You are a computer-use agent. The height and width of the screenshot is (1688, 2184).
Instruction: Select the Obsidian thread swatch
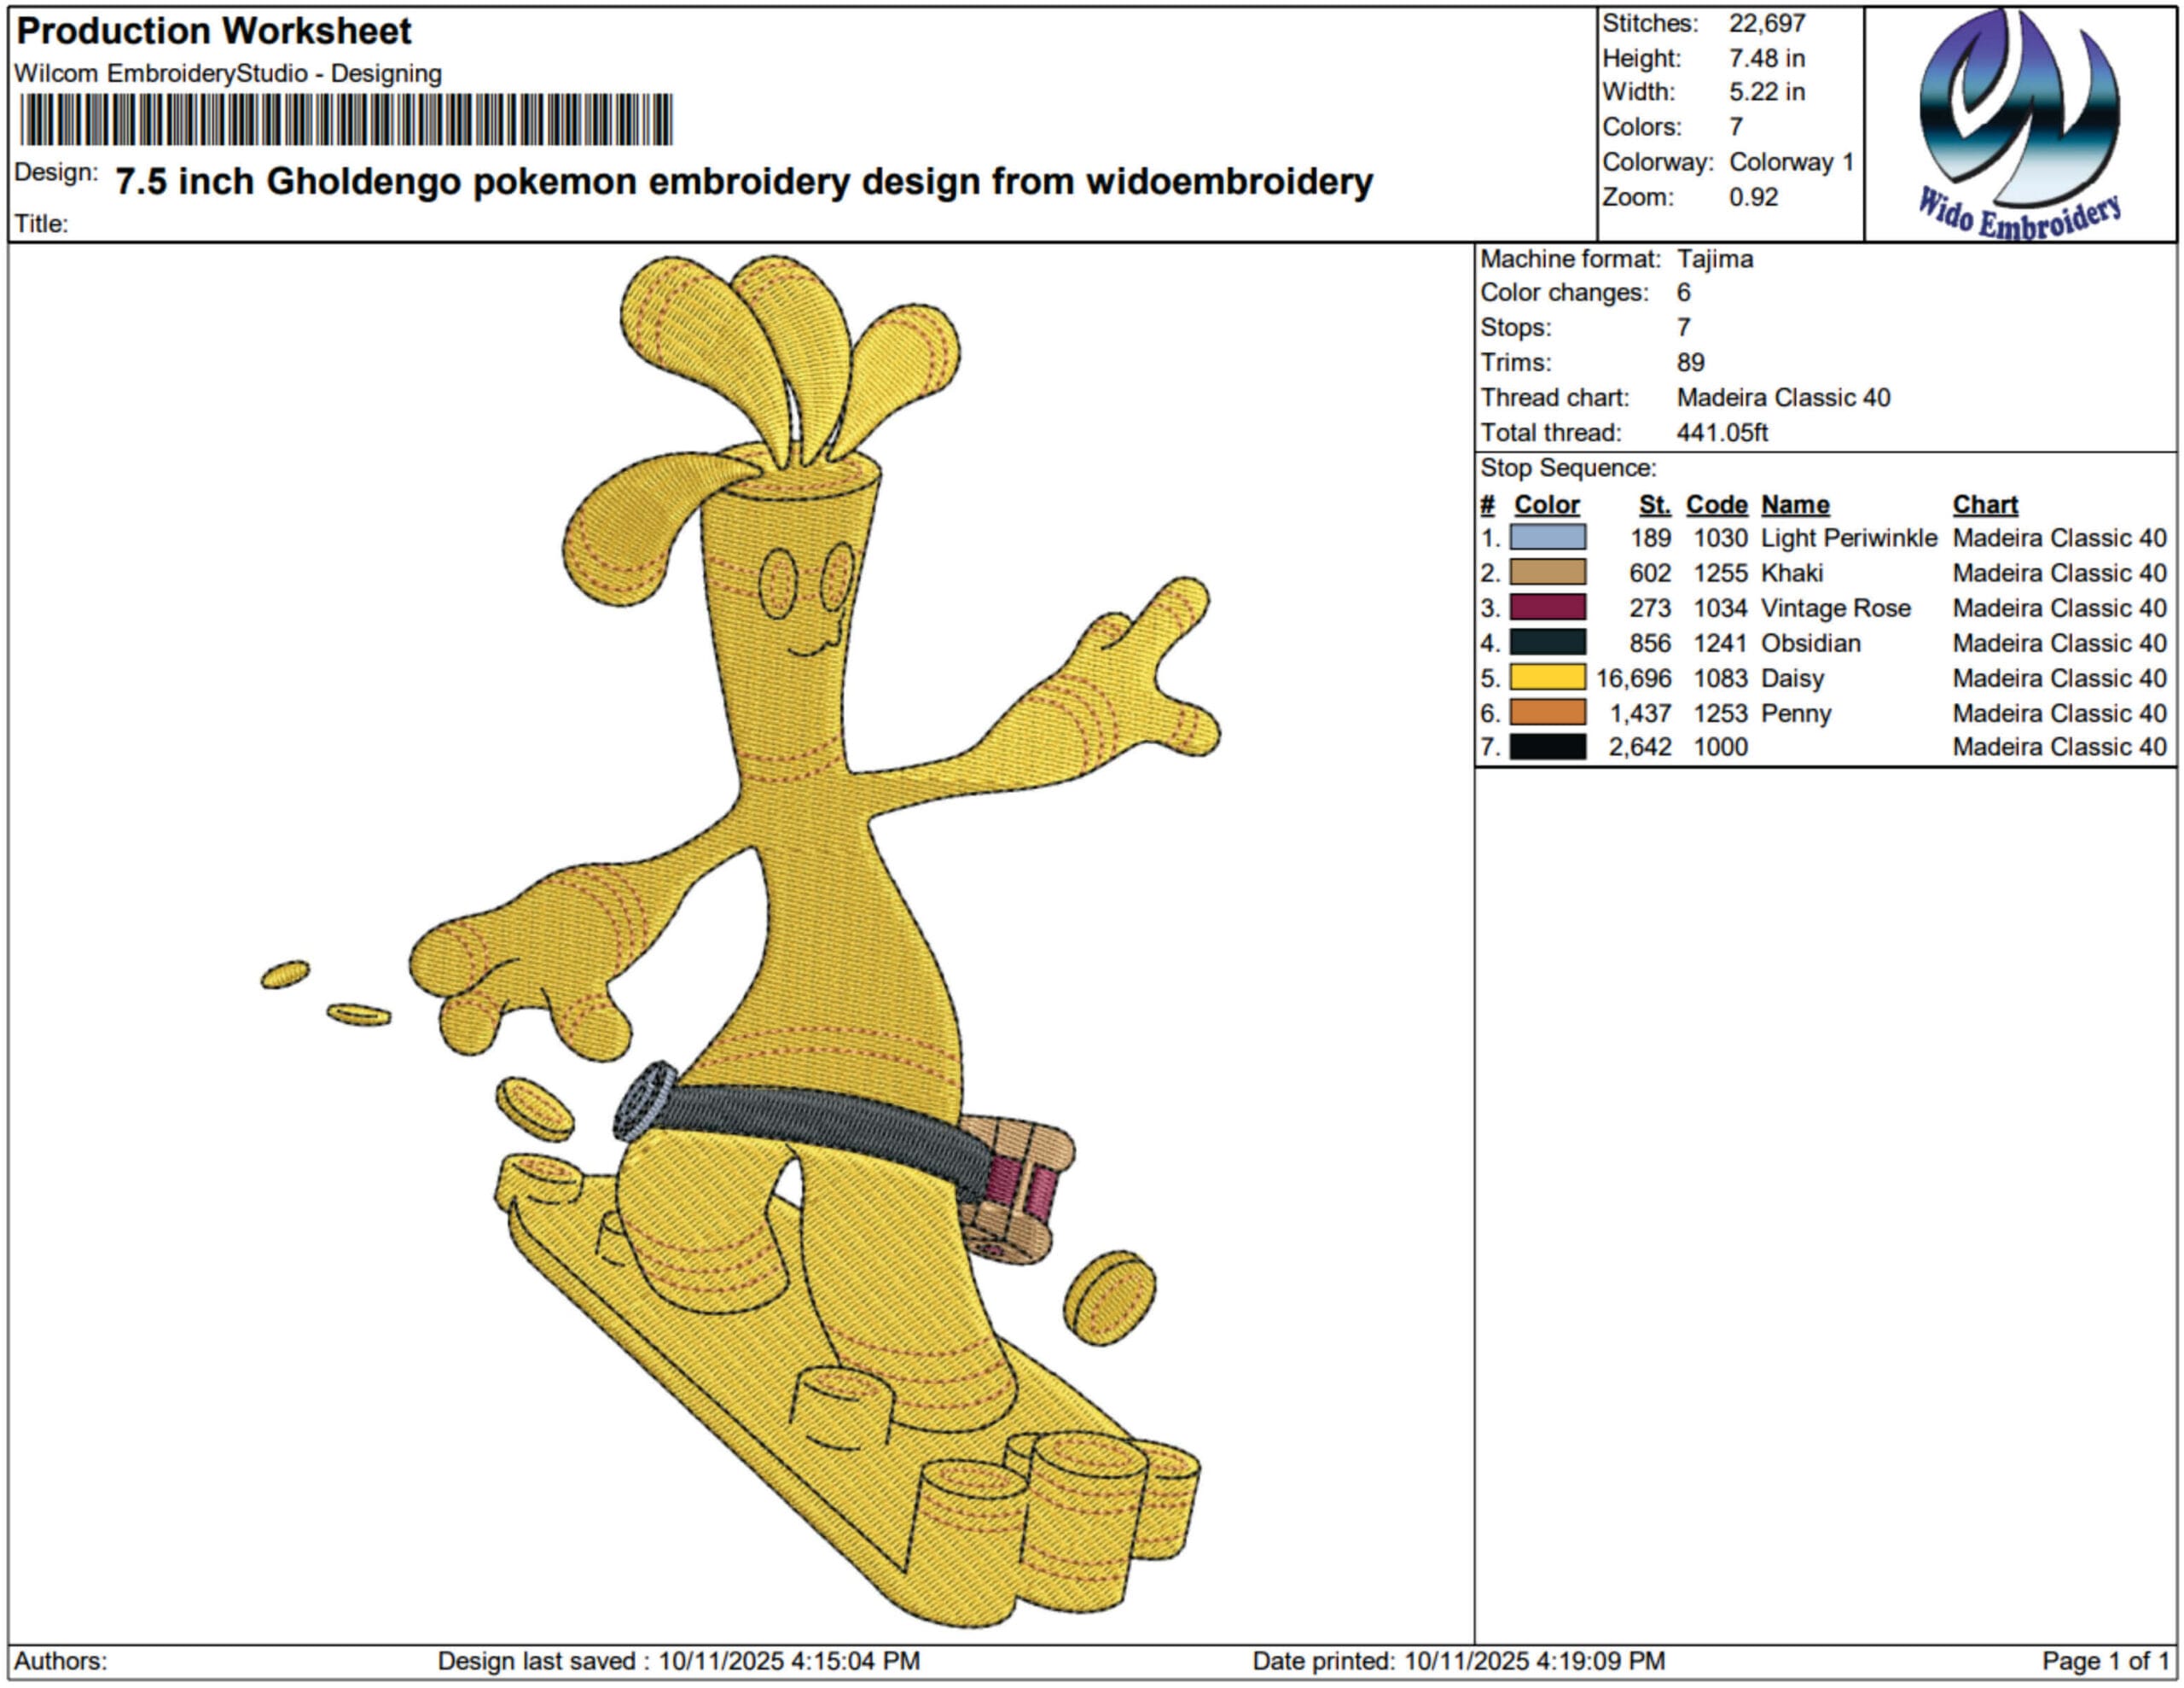pyautogui.click(x=1547, y=643)
